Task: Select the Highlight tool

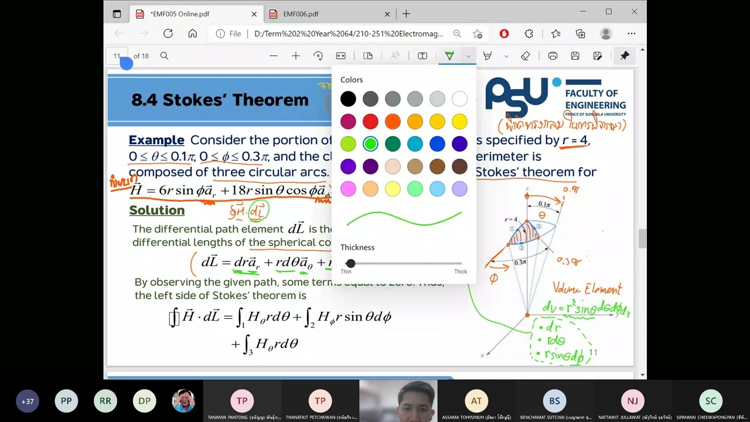Action: (487, 56)
